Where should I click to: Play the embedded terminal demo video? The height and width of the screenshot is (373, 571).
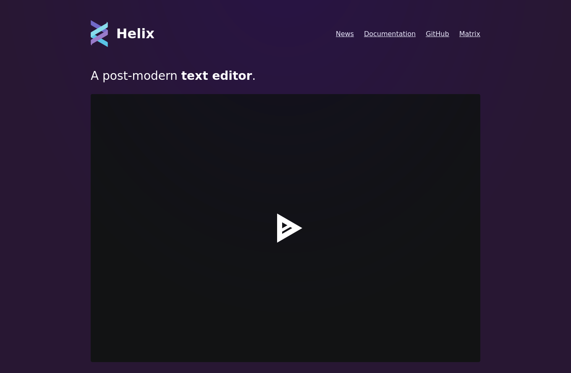click(289, 228)
